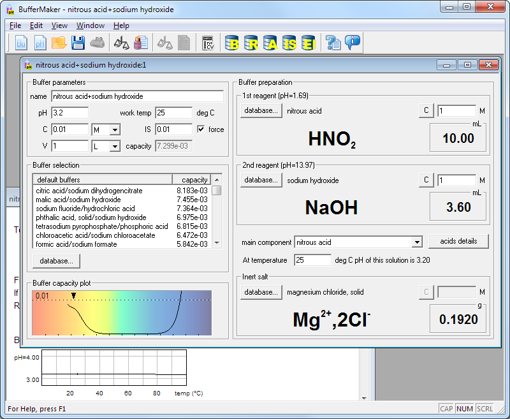The height and width of the screenshot is (419, 510).
Task: Select chloroacetic acid/sodium chloroacetate buffer
Action: coord(122,235)
